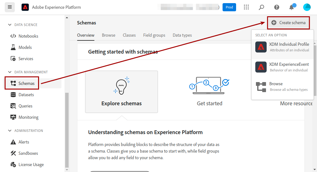Viewport: 317px width, 172px height.
Task: Click the Getting started with schemas heading
Action: point(123,52)
